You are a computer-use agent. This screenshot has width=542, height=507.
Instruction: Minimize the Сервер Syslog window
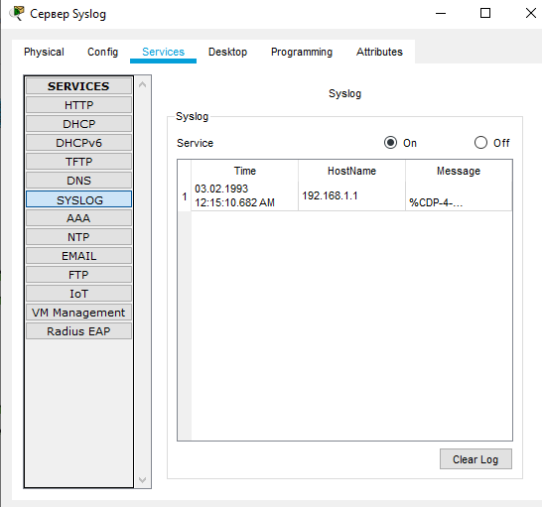coord(441,14)
